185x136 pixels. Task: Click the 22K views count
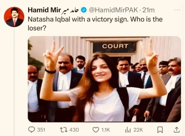(138, 130)
